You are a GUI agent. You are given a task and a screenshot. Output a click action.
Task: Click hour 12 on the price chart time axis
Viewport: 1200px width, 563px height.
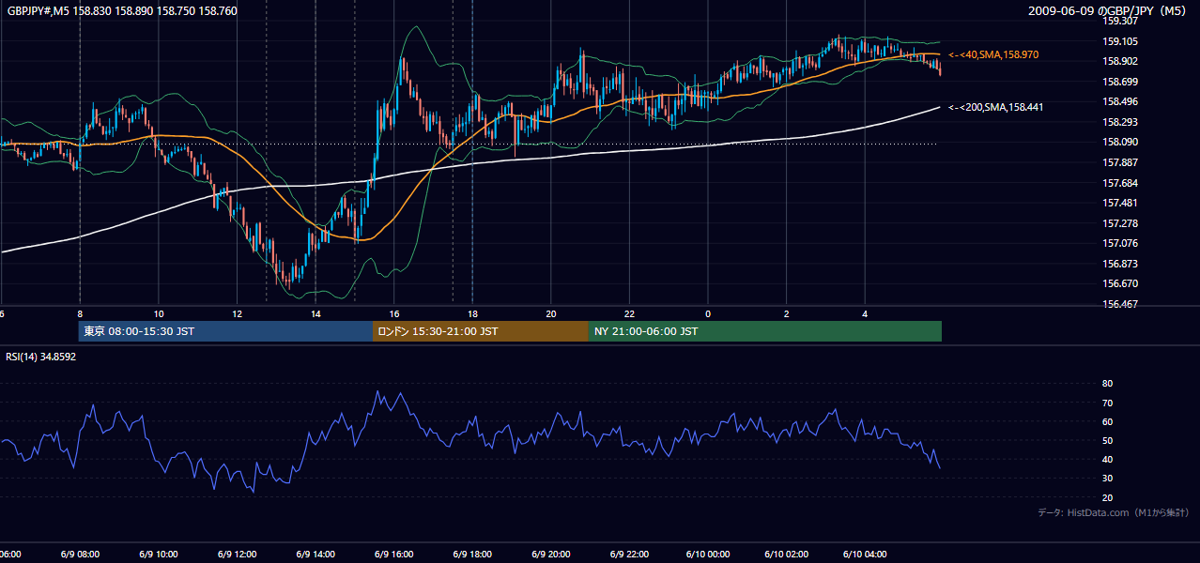(x=238, y=313)
